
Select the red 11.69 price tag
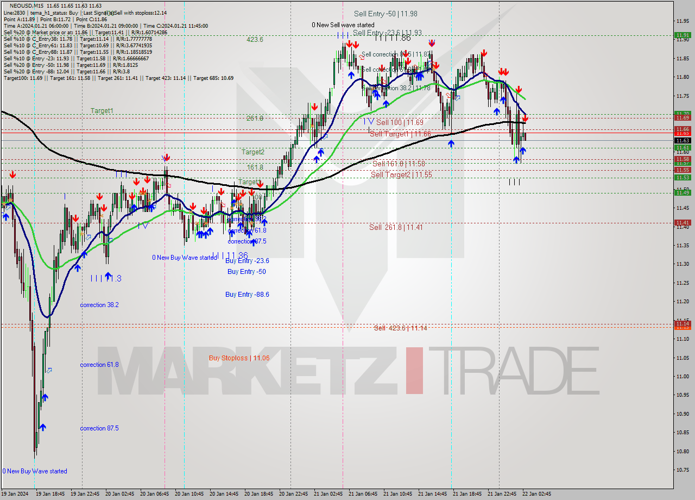pos(683,117)
